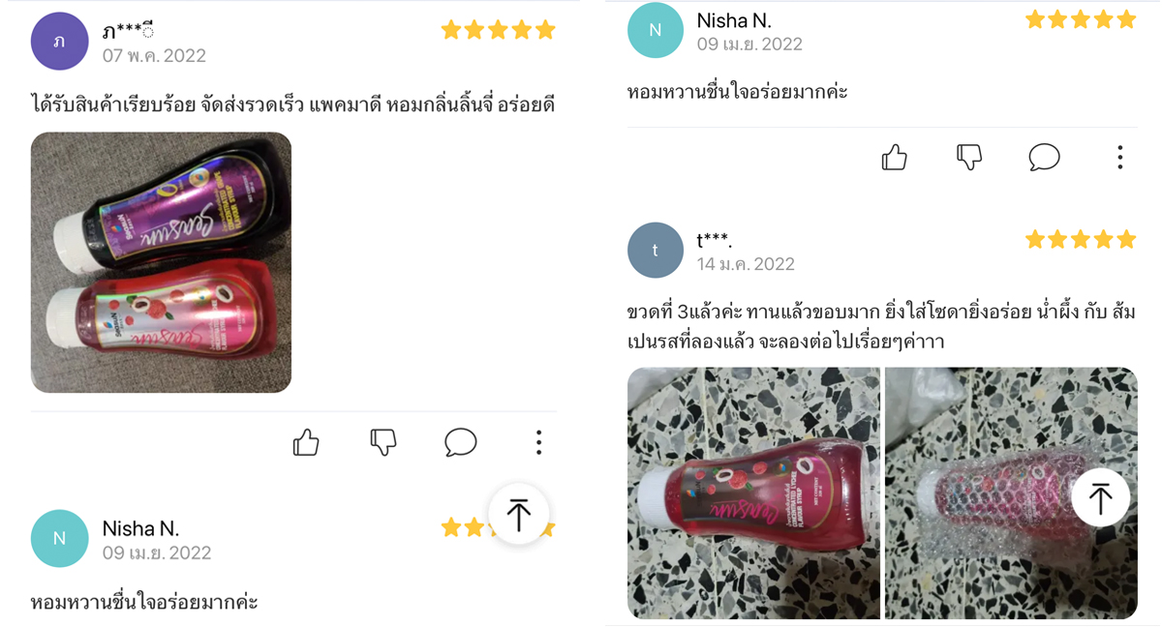
Task: Open the gray t avatar profile
Action: [656, 250]
